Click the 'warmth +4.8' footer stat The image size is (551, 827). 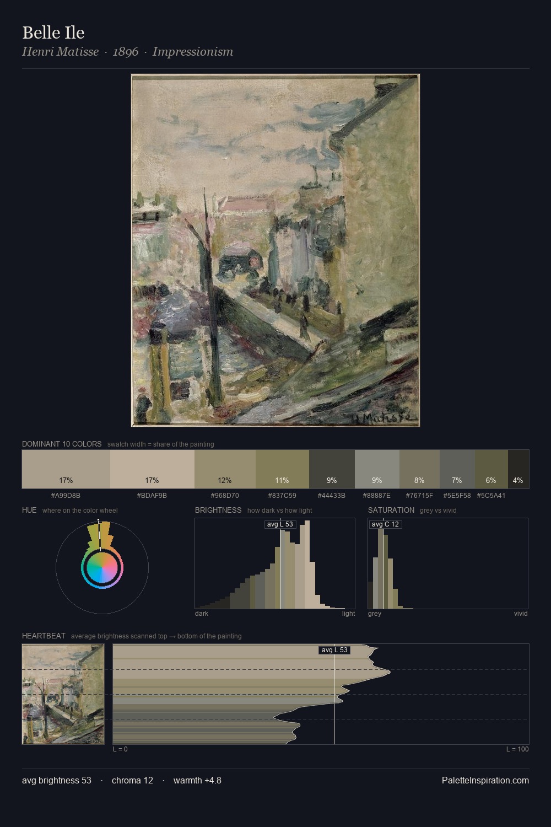pyautogui.click(x=197, y=780)
